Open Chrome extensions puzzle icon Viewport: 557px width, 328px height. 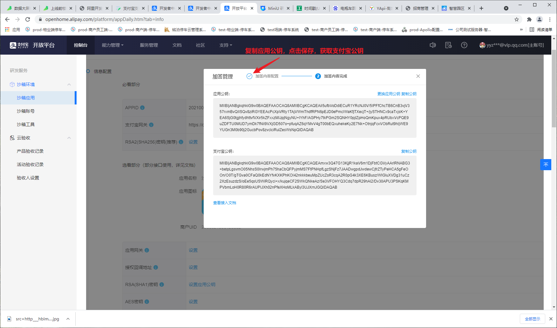529,19
